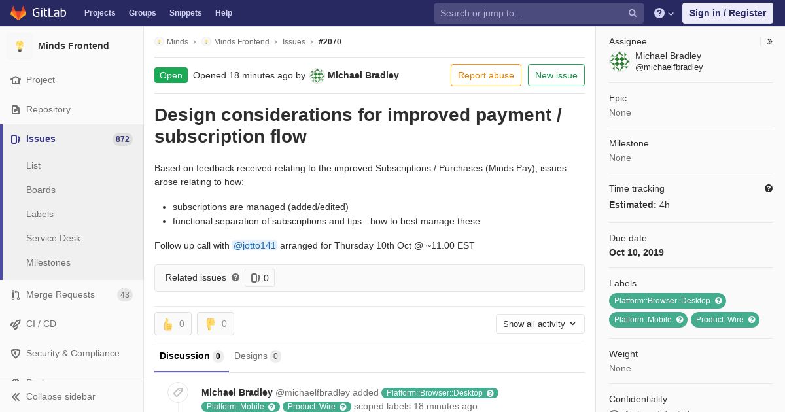Screen dimensions: 785x412
Task: Click help icon on Platform::Browser::Desktop sidebar label
Action: (718, 301)
